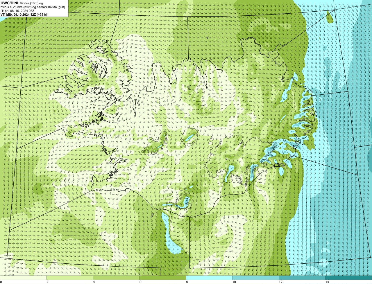Click the valid time "VT: Mið. 09.10.2024 12Z (+33 h)"

coord(24,15)
